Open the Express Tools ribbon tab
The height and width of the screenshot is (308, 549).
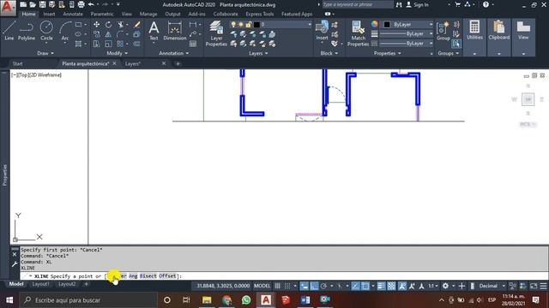point(259,14)
